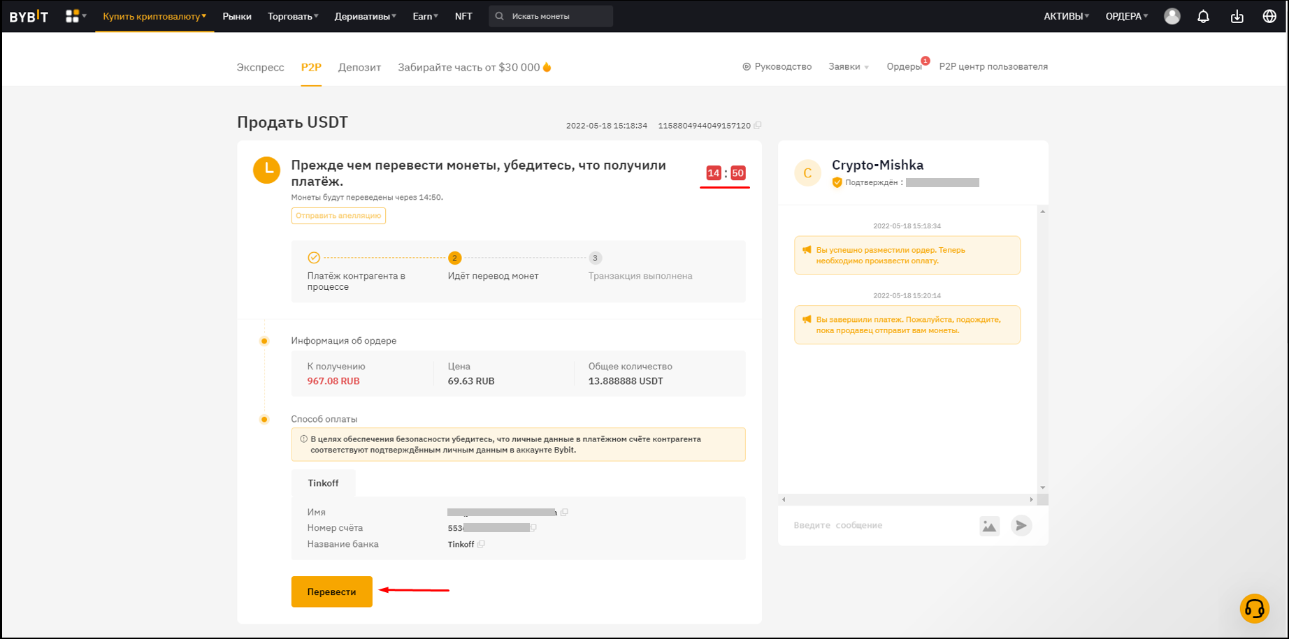Image resolution: width=1289 pixels, height=639 pixels.
Task: Select the Tinkoff payment tab
Action: 323,483
